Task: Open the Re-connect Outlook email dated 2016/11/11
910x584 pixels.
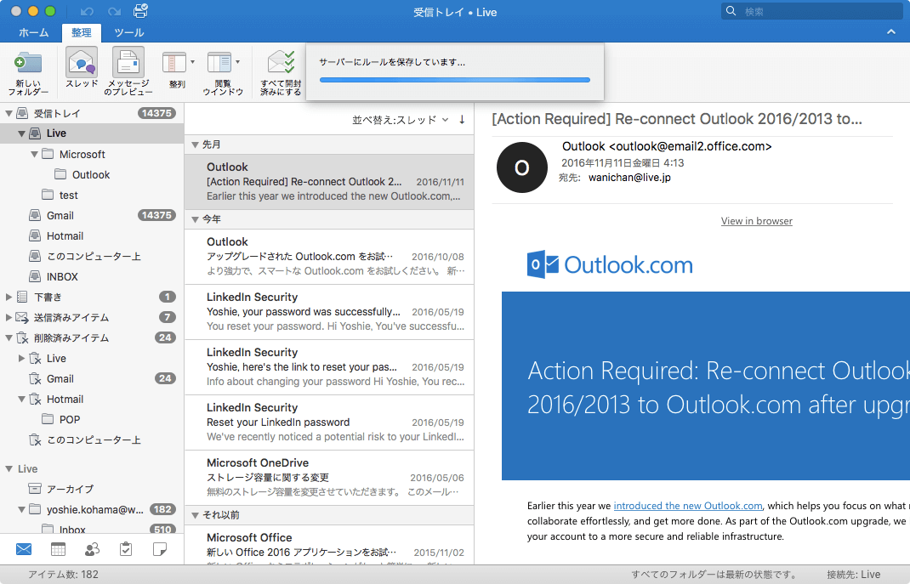Action: click(329, 182)
